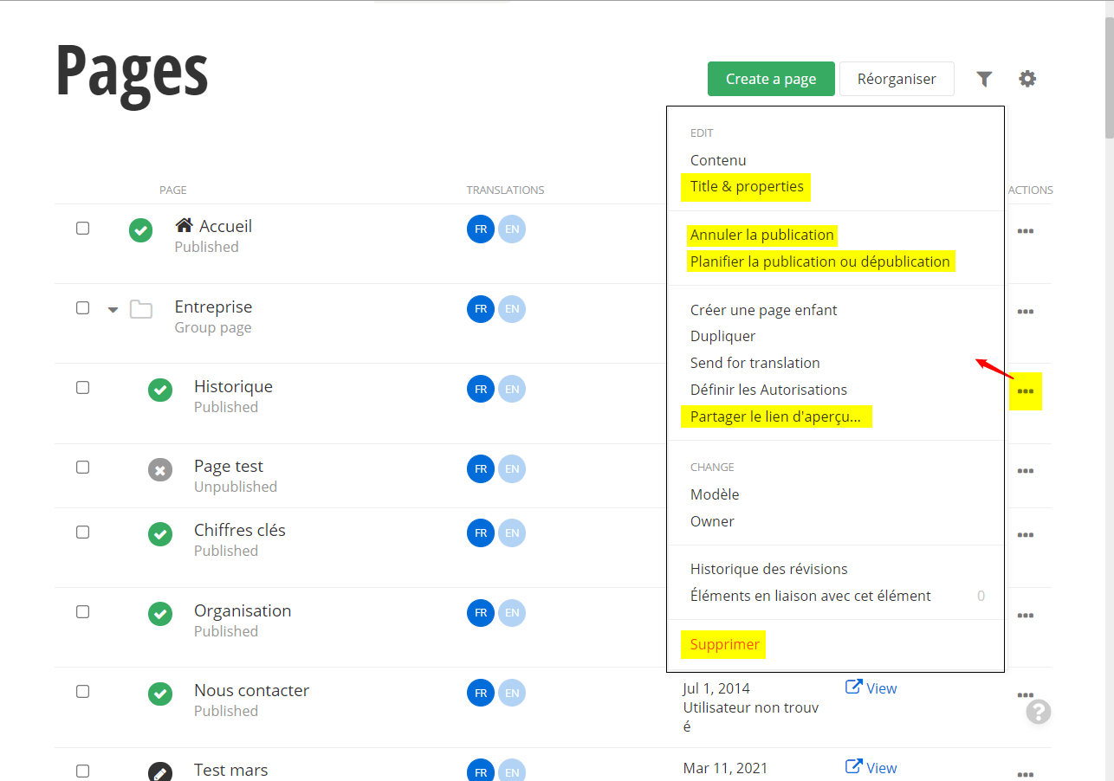Select Supprimer in the context menu
Viewport: 1114px width, 781px height.
coord(724,645)
